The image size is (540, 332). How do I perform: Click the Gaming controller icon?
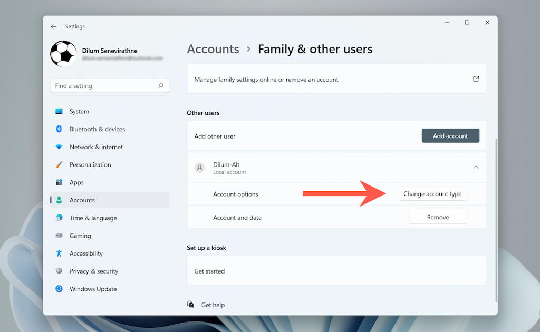click(59, 236)
